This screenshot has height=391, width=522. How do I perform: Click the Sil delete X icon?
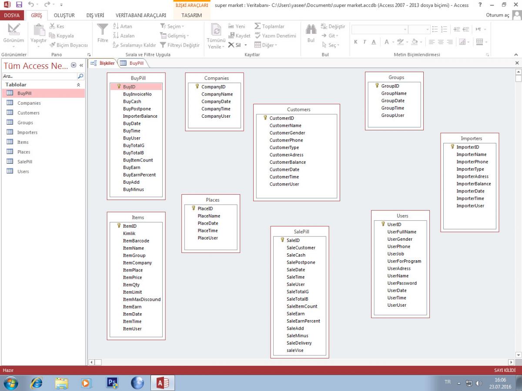click(231, 45)
